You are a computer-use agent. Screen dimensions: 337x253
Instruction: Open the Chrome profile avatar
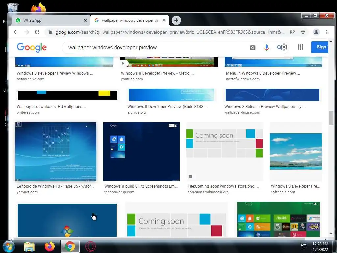coord(316,32)
